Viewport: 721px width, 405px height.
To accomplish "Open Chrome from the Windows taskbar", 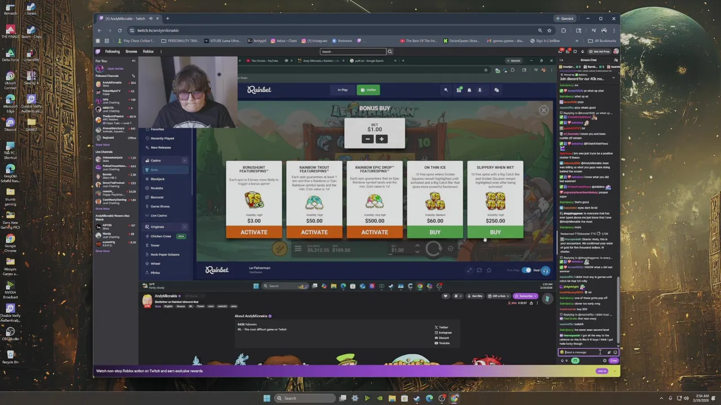I will tap(454, 398).
